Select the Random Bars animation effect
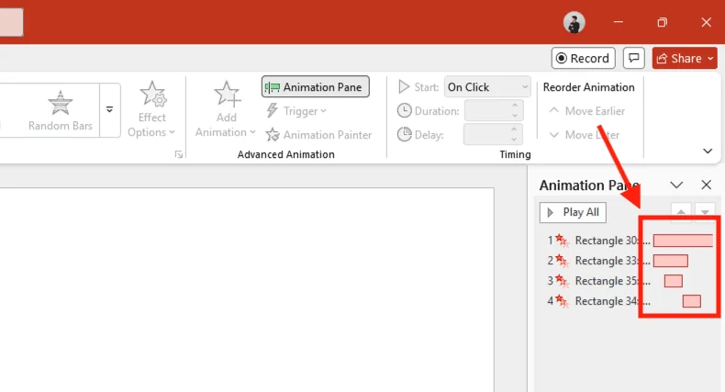 [x=61, y=109]
